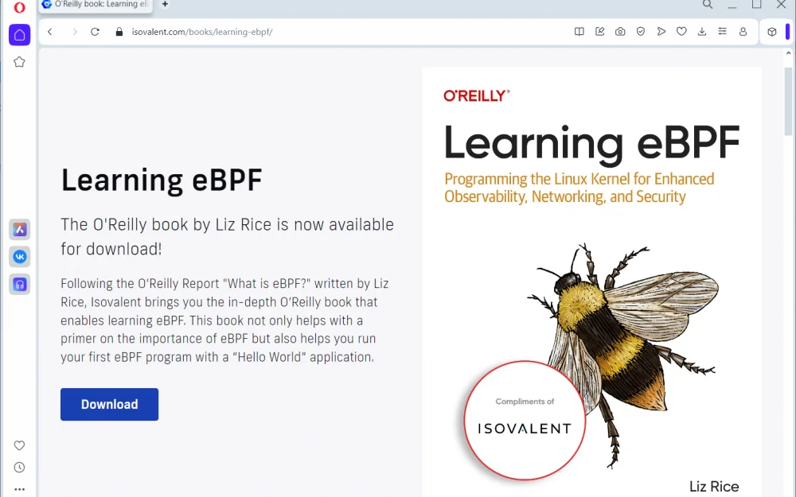
Task: Open the player/send arrow icon
Action: [x=661, y=32]
